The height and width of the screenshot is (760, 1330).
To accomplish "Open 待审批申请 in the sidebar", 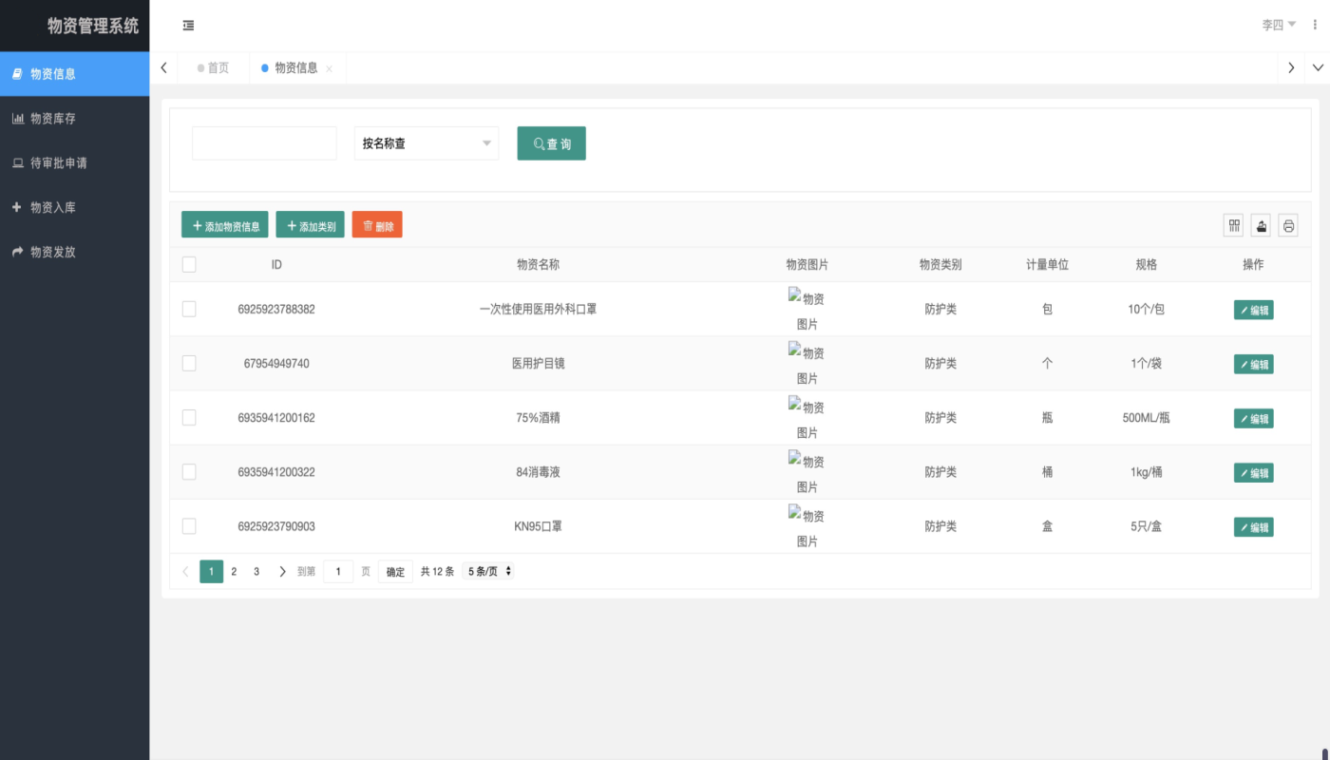I will [x=74, y=163].
